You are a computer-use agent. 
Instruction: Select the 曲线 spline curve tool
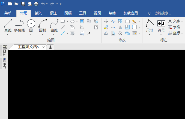54,26
